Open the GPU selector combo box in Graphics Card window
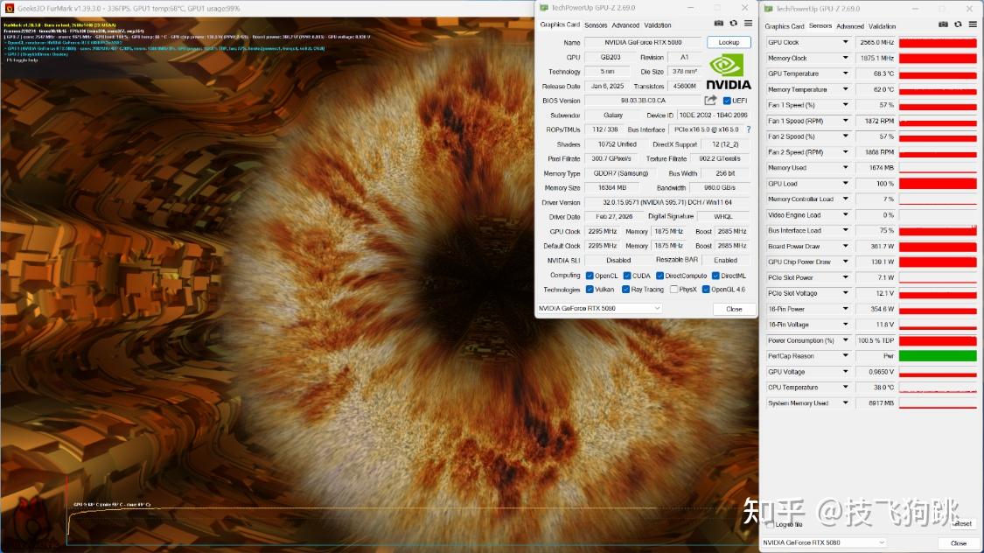The height and width of the screenshot is (553, 984). [x=599, y=308]
